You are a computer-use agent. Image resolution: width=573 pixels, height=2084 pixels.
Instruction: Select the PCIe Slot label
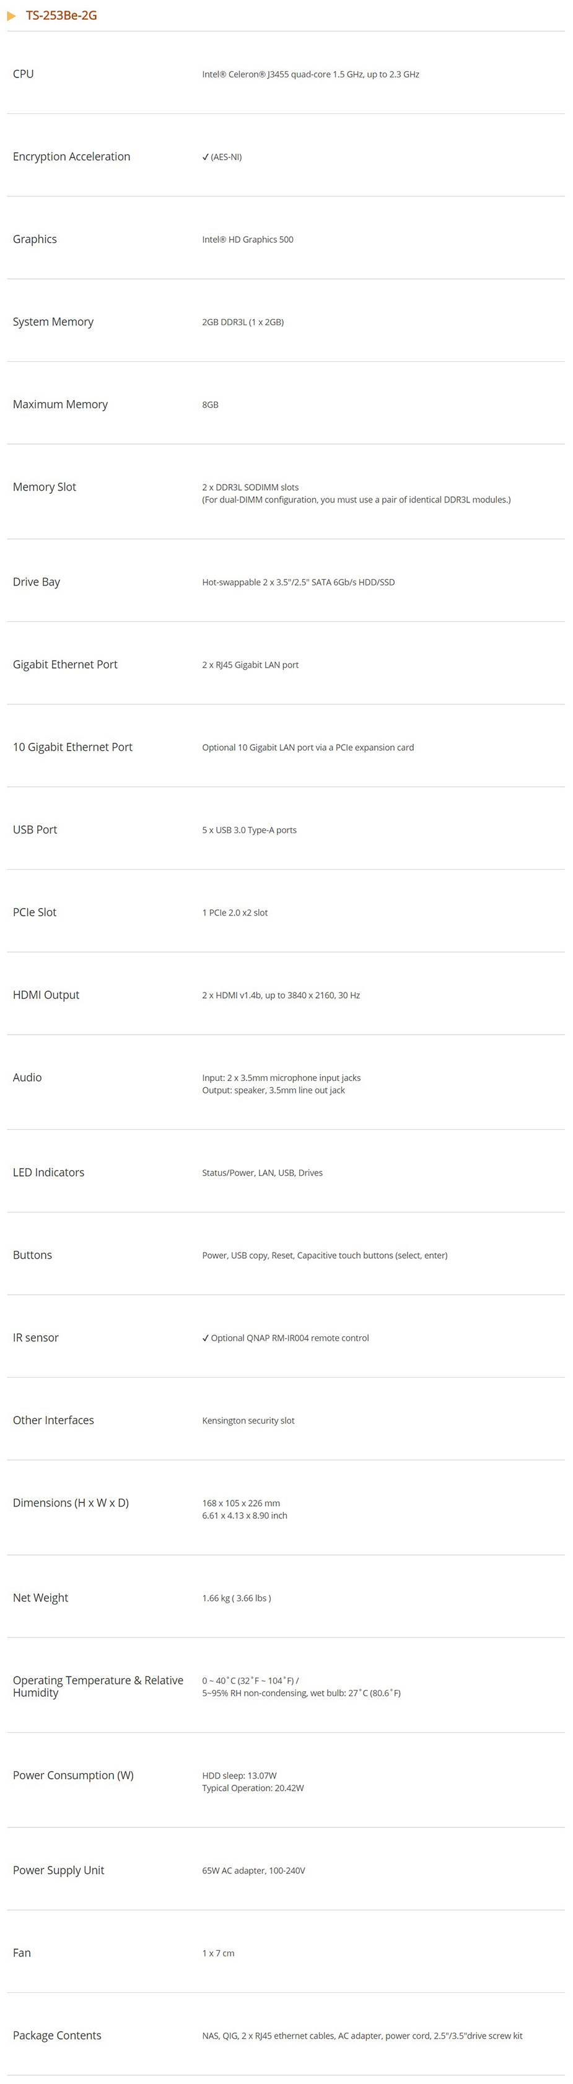tap(35, 913)
